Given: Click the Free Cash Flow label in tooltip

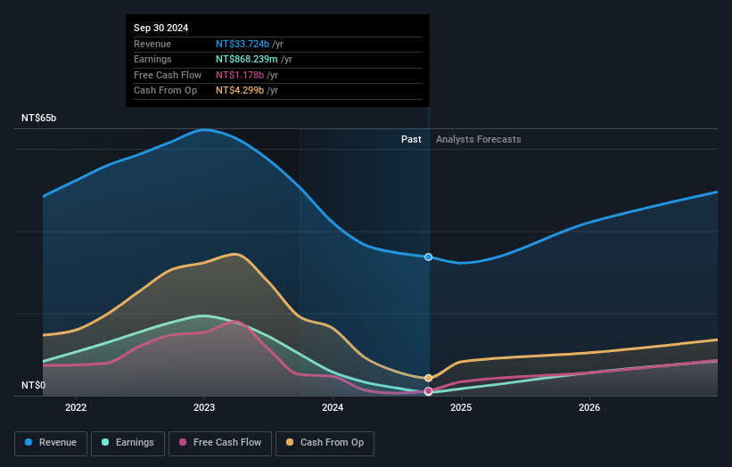Looking at the screenshot, I should [168, 75].
